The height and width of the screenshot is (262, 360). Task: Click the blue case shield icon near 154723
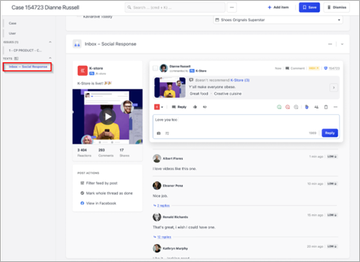pos(326,69)
